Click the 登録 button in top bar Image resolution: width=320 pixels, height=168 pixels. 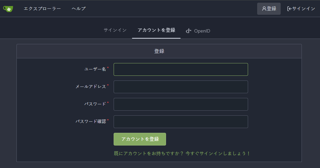[x=269, y=9]
